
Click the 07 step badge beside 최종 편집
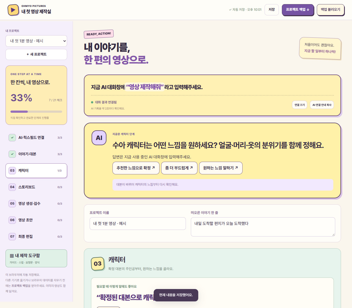(x=12, y=237)
